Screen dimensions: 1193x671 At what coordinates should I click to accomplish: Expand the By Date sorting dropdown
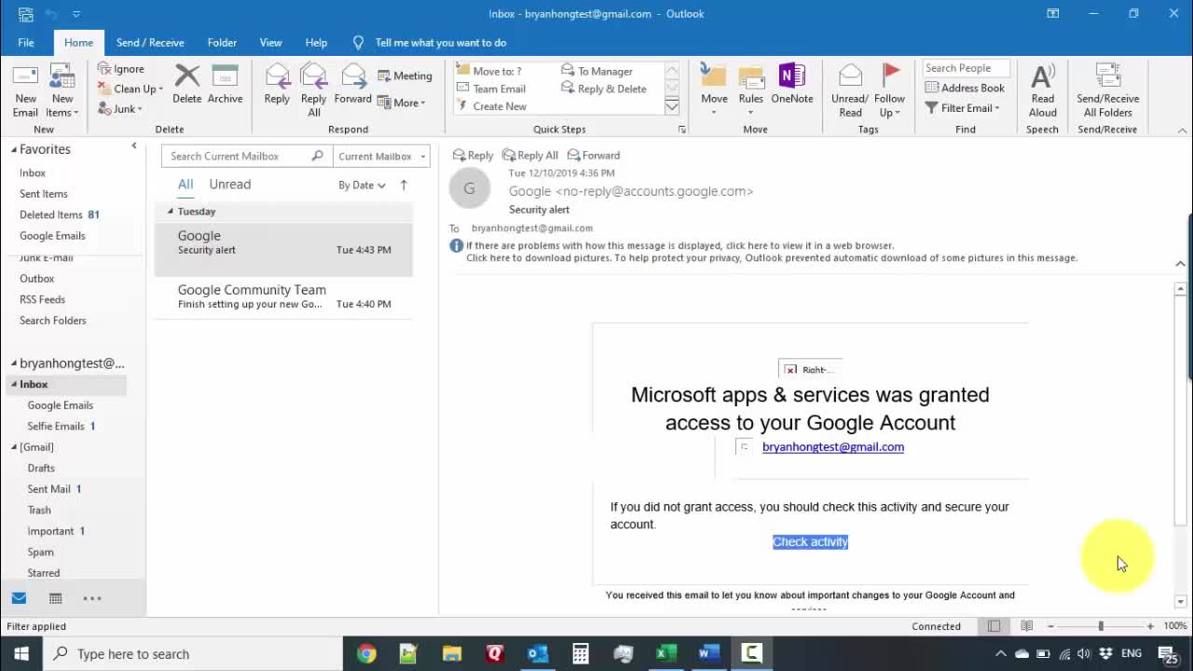click(362, 185)
